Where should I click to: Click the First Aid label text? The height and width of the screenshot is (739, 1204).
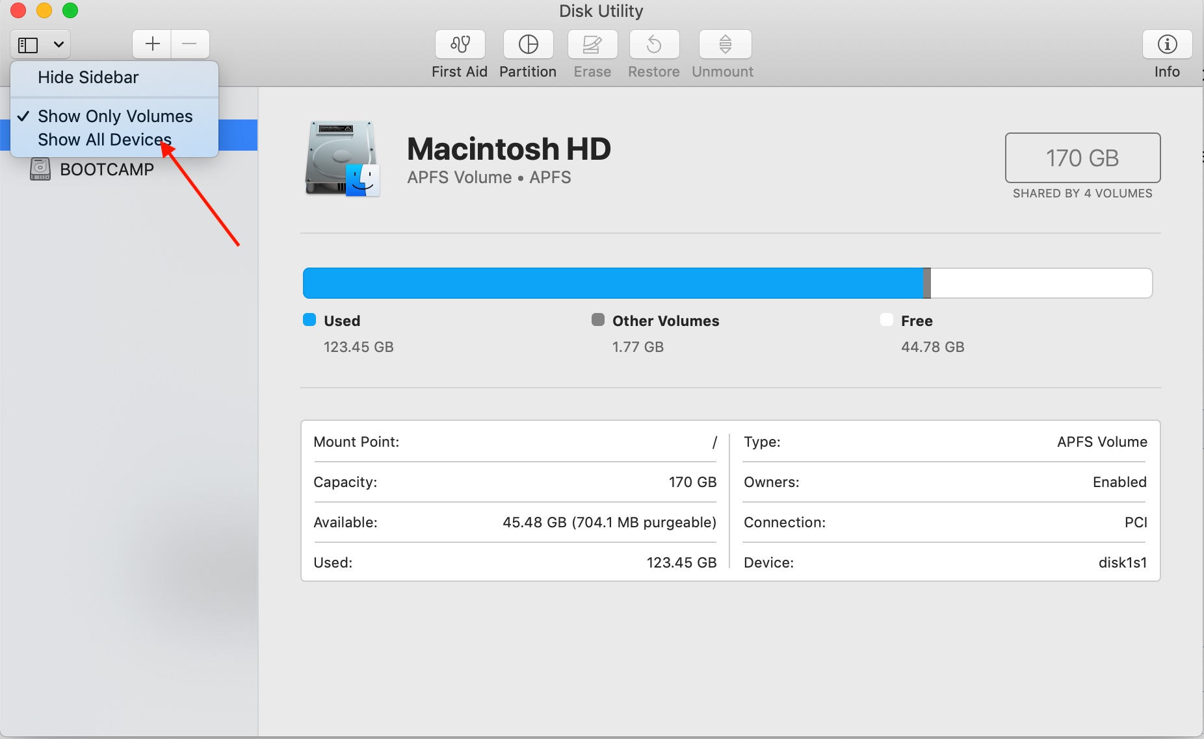tap(460, 71)
